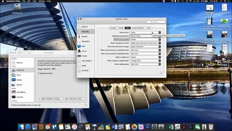The image size is (232, 131).
Task: Open Activities category in VoiceOver Utility
Action: tap(86, 70)
